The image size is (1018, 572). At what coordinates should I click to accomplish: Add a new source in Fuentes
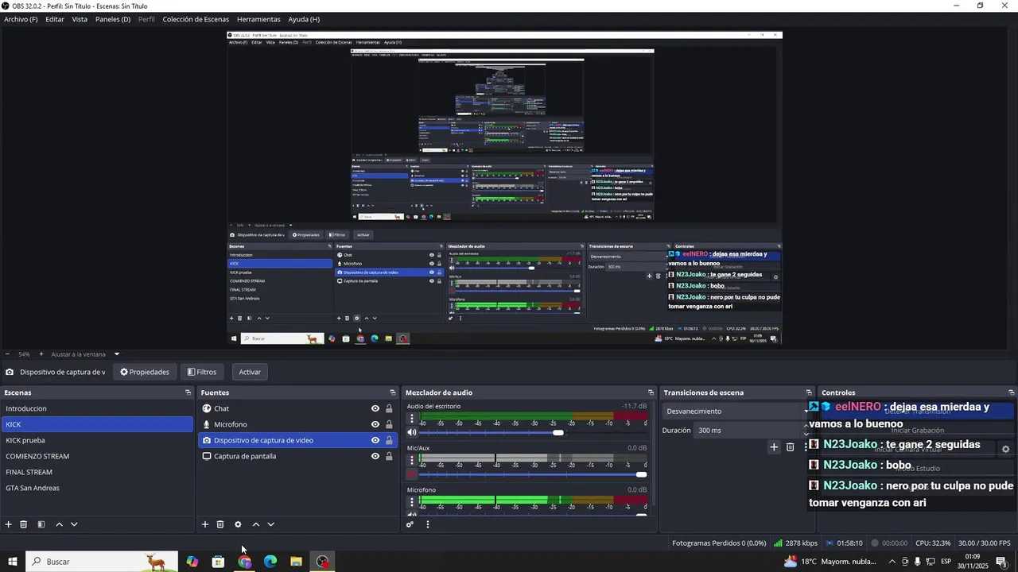point(205,524)
